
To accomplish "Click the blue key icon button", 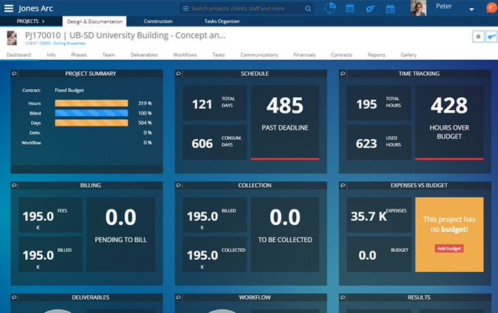I will pyautogui.click(x=492, y=37).
